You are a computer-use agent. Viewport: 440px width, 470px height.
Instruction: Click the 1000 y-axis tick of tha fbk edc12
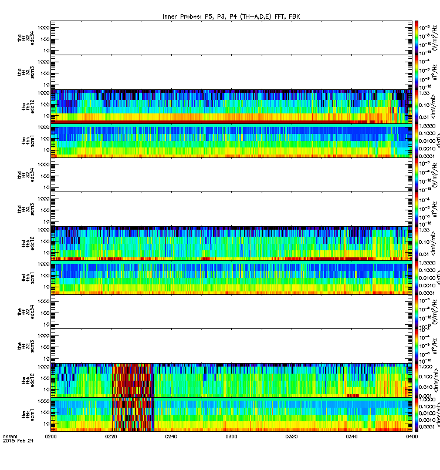tap(43, 93)
